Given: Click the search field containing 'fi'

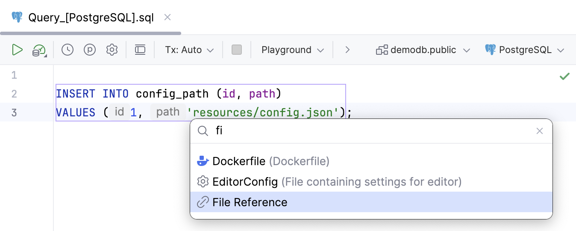Looking at the screenshot, I should pos(371,131).
